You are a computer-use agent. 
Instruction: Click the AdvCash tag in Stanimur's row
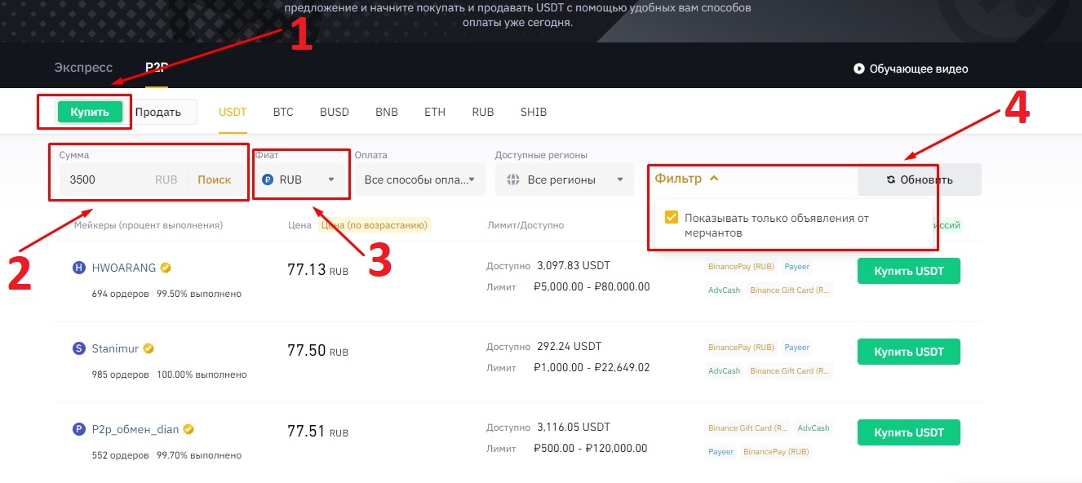[x=725, y=371]
